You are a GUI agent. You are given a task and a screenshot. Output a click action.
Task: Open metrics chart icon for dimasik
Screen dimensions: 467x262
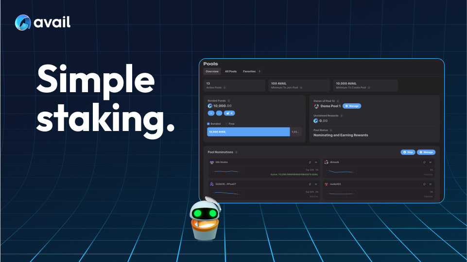coord(431,162)
